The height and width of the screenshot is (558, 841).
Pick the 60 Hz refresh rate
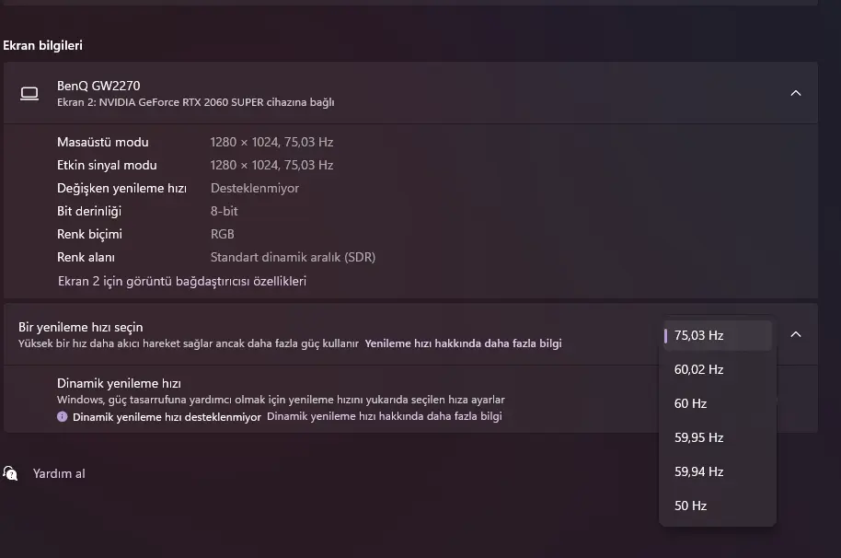pos(717,403)
